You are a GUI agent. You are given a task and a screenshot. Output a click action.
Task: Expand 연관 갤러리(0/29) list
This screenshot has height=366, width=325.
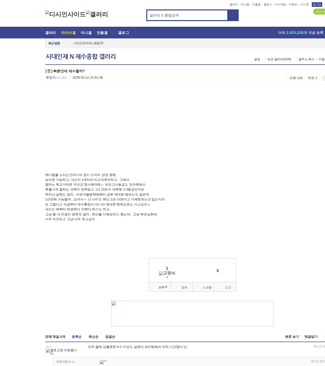(279, 59)
